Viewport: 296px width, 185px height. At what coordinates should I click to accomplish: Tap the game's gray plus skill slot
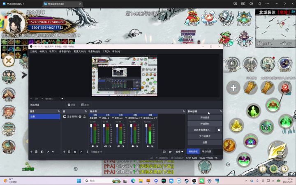point(234,88)
